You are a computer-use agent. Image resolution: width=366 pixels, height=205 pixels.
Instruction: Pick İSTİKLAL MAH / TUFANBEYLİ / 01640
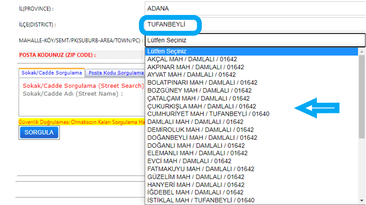coord(201,200)
